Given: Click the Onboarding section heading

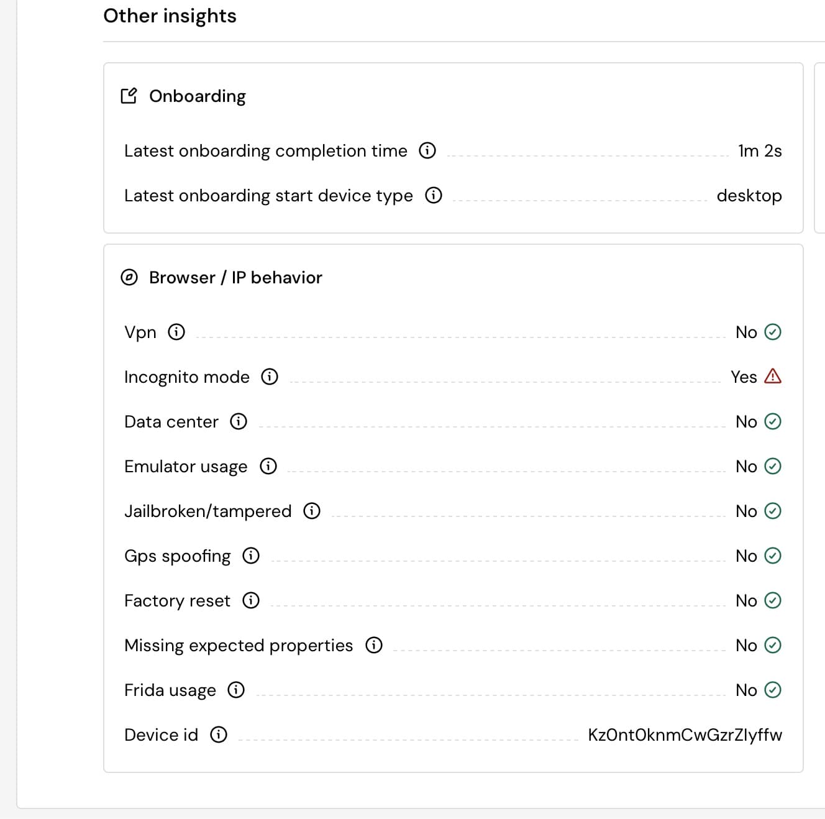Looking at the screenshot, I should pos(197,96).
